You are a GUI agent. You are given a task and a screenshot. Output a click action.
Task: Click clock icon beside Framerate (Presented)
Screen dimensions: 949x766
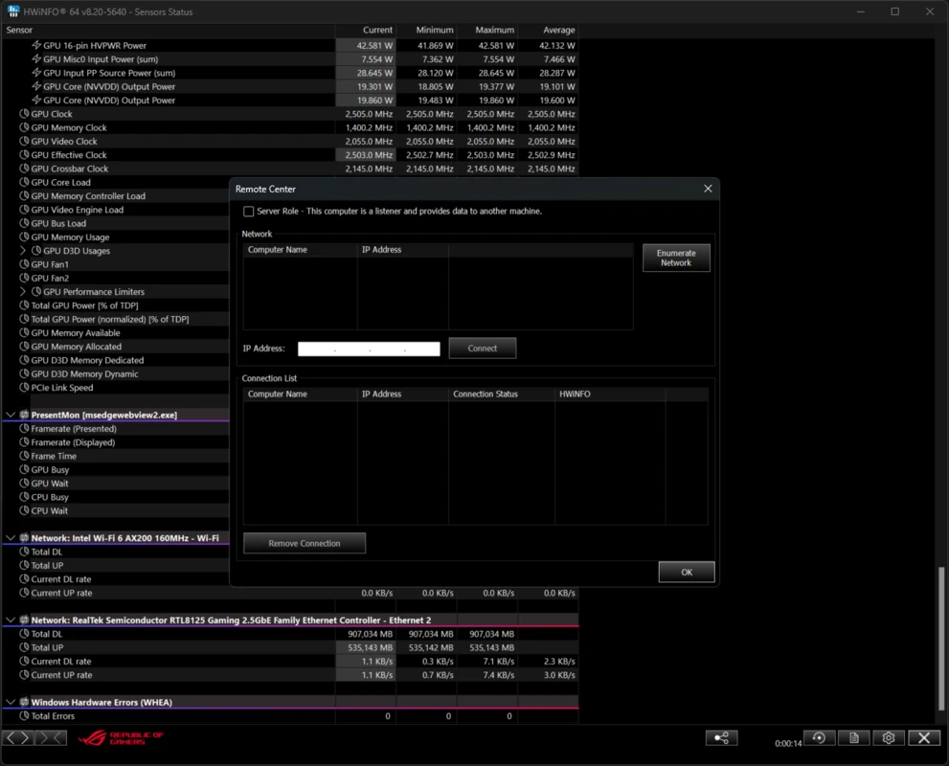(x=24, y=428)
